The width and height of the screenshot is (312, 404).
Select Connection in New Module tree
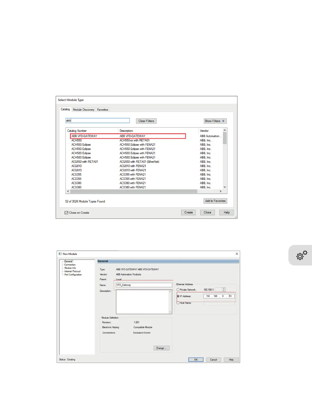click(70, 265)
